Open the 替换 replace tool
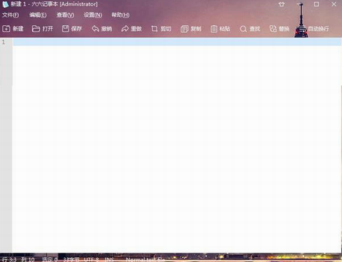Viewport: 342px width, 262px height. pos(280,29)
